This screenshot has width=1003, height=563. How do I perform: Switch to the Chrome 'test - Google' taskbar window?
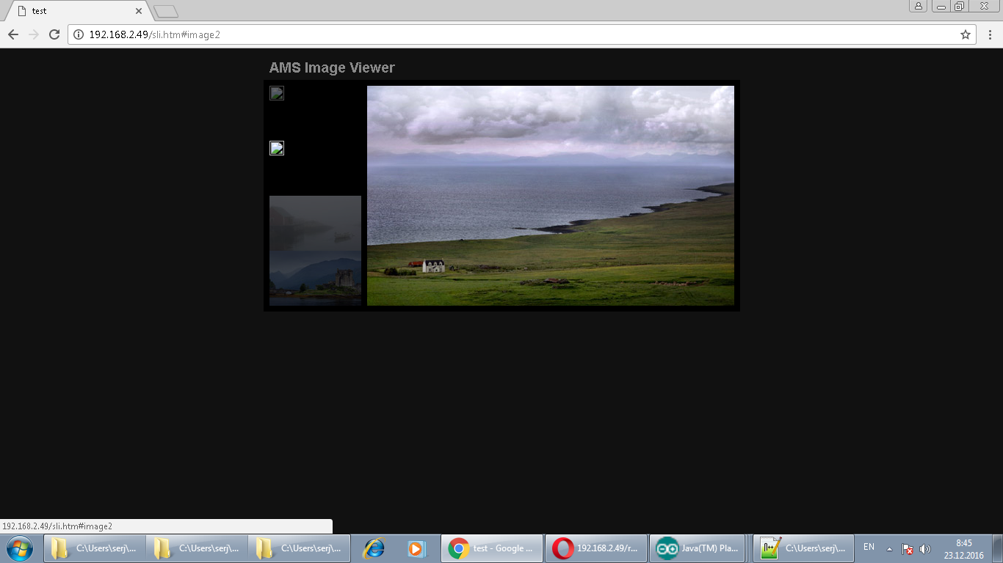point(492,548)
